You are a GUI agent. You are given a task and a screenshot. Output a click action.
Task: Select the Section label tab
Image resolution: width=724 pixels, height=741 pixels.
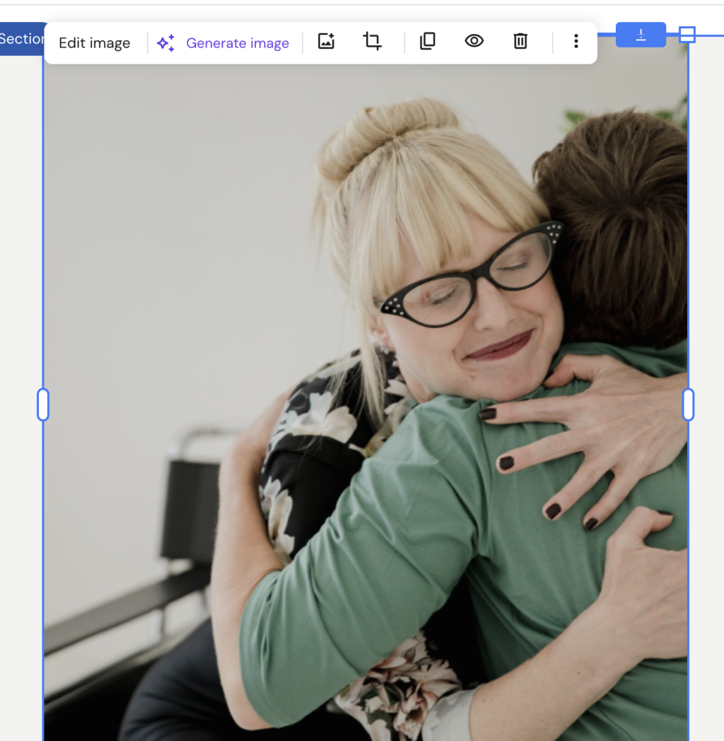tap(23, 39)
